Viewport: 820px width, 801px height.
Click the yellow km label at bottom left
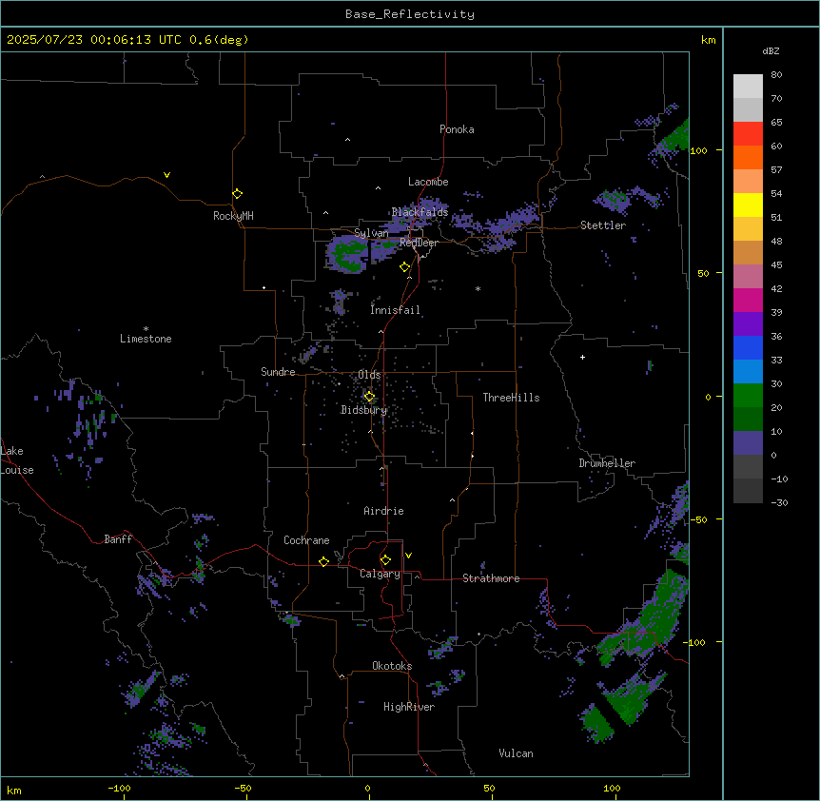(14, 791)
